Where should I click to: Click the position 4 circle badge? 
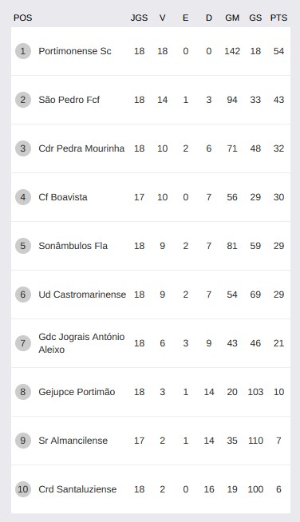point(23,197)
